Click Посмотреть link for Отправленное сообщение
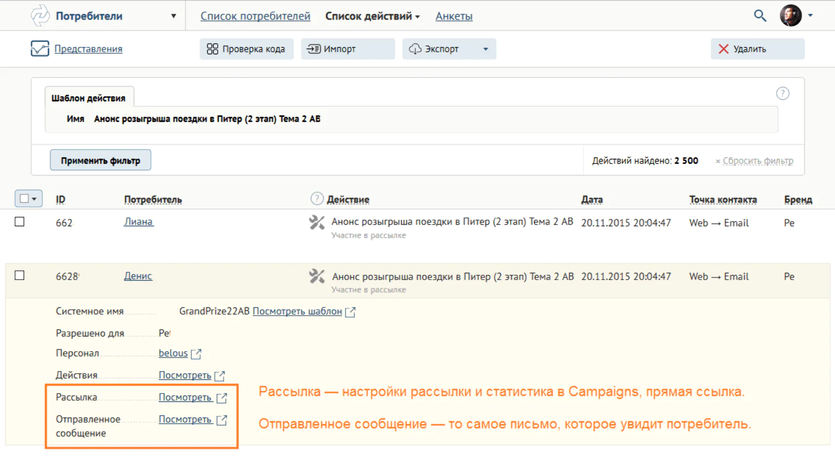 click(x=185, y=419)
